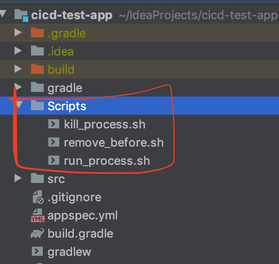Click the .gitignore file icon

tap(38, 197)
